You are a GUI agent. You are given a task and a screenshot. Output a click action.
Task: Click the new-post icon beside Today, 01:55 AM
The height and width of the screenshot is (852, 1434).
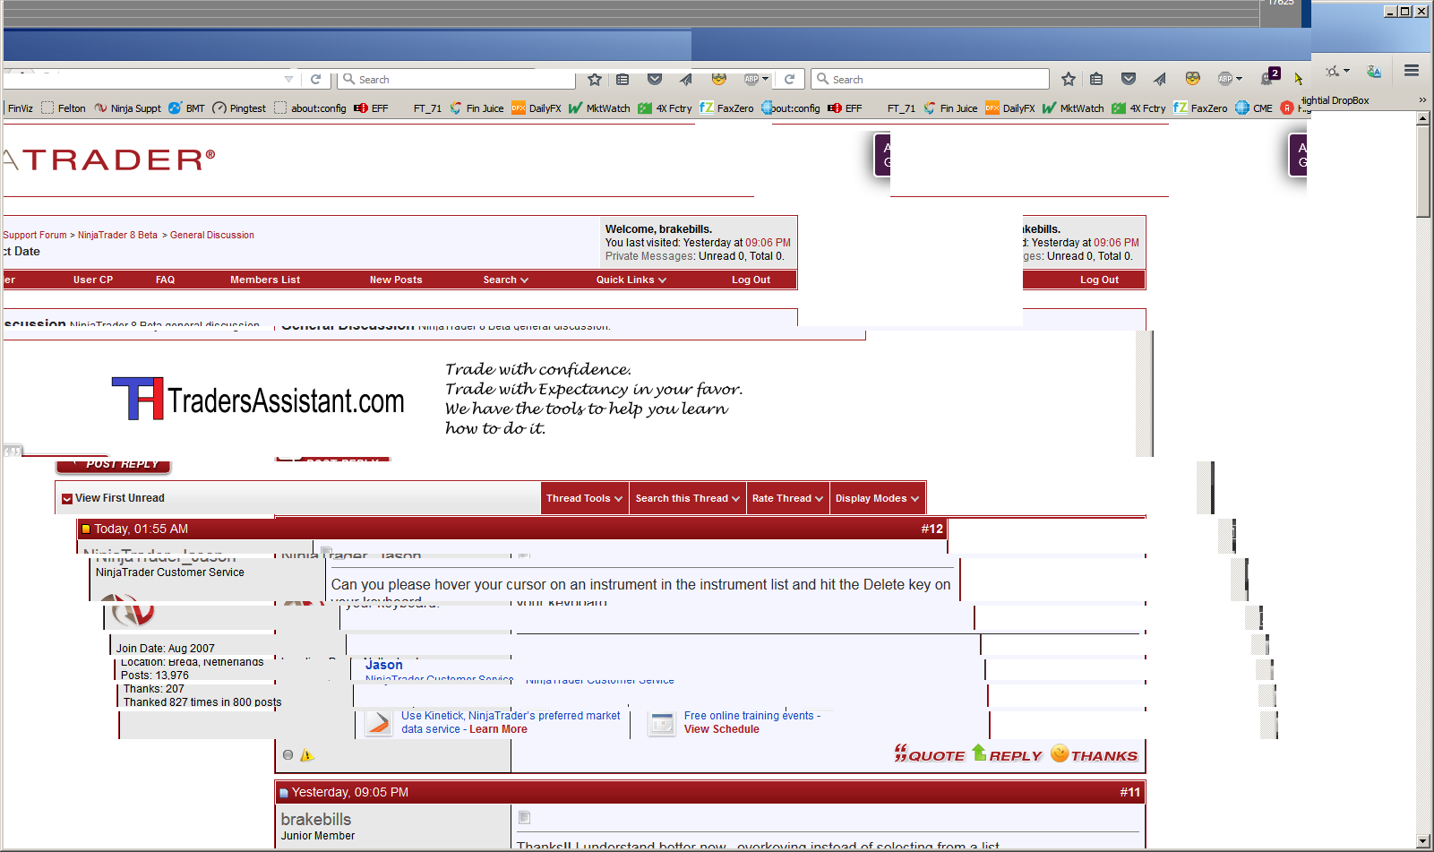coord(86,529)
